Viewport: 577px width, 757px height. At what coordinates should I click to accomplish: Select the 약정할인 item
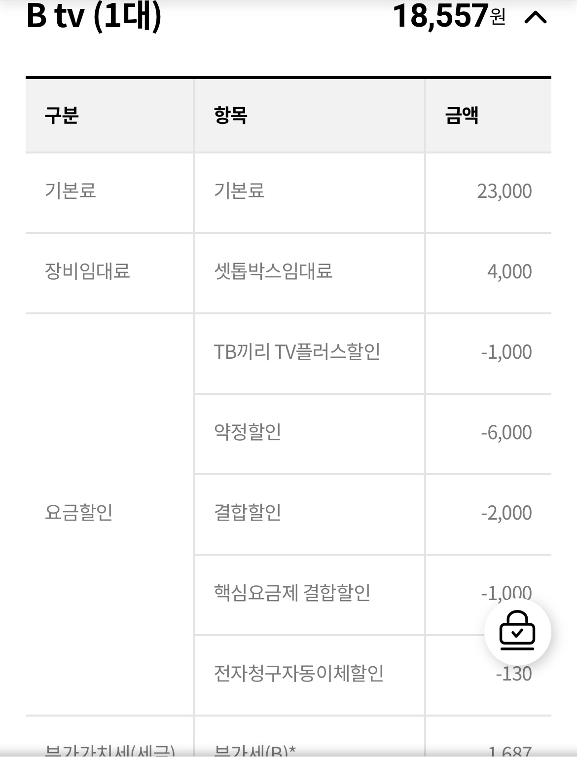(x=248, y=432)
